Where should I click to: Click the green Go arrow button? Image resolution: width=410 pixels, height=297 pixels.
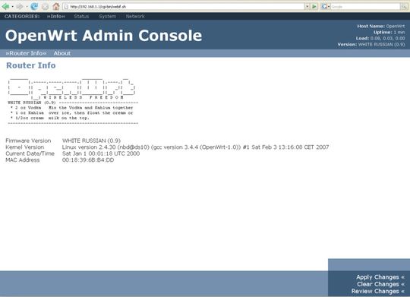(314, 6)
